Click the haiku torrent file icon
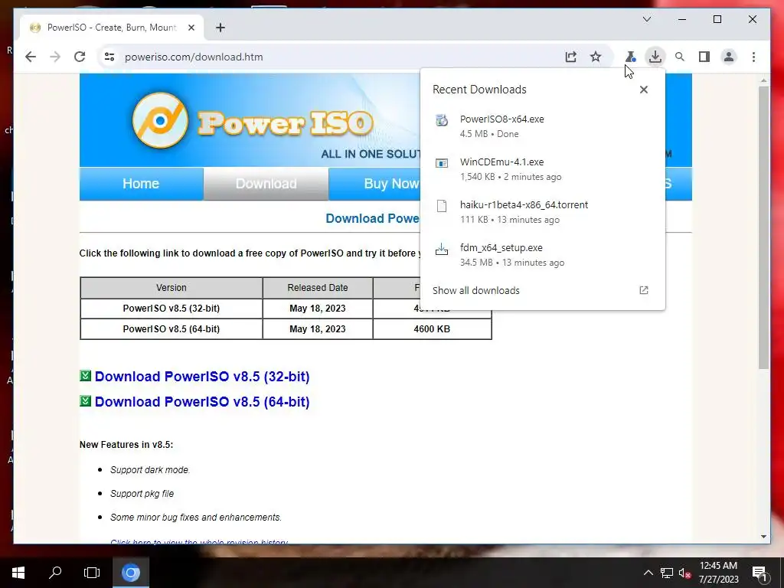 click(442, 205)
